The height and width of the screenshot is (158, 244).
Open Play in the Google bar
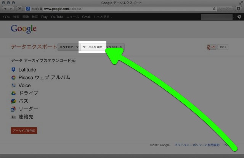coord(44,17)
